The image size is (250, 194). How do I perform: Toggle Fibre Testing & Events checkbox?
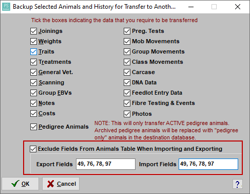[x=127, y=103]
